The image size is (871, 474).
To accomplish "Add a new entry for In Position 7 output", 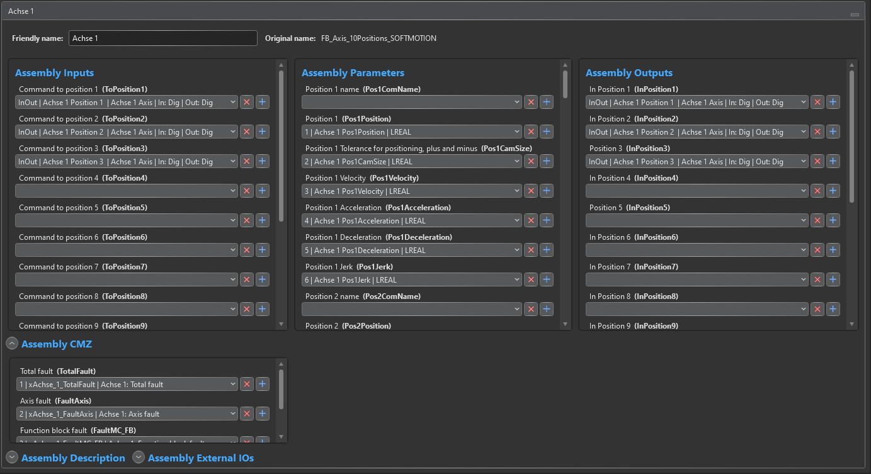I will coord(833,279).
